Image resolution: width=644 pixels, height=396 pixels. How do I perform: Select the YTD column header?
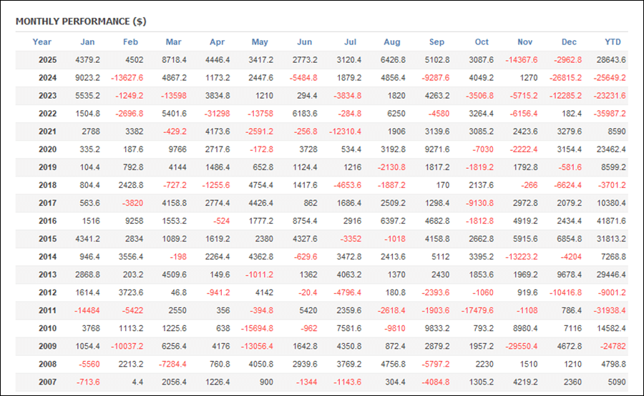[613, 42]
